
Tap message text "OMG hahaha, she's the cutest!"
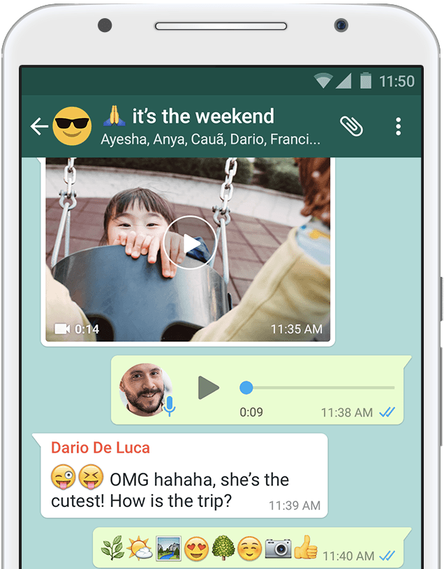pos(170,490)
